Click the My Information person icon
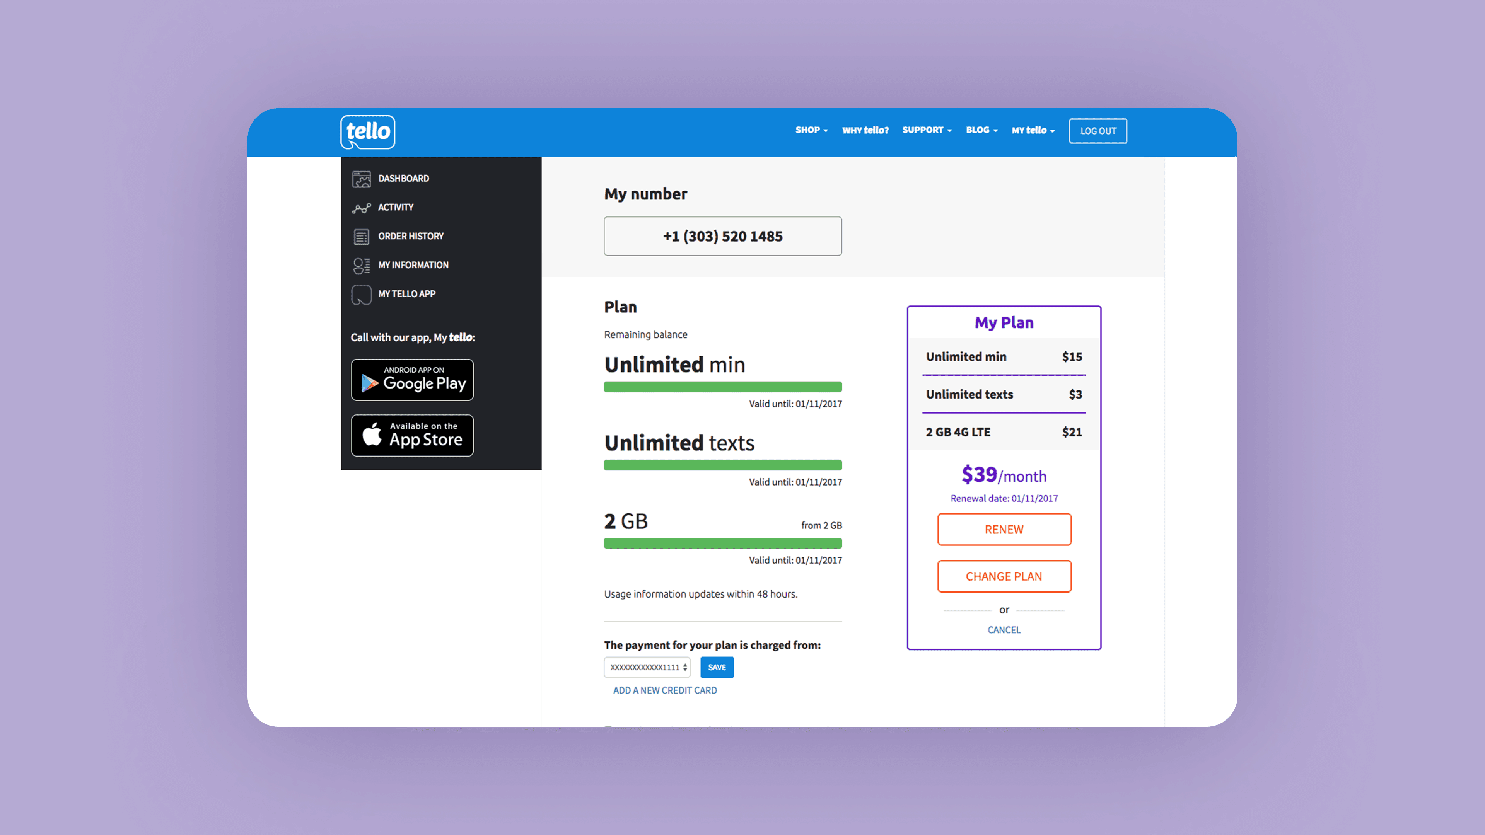This screenshot has width=1485, height=835. tap(362, 265)
